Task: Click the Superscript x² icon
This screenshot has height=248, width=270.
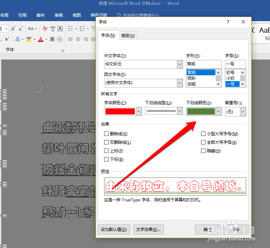Action: (7, 39)
